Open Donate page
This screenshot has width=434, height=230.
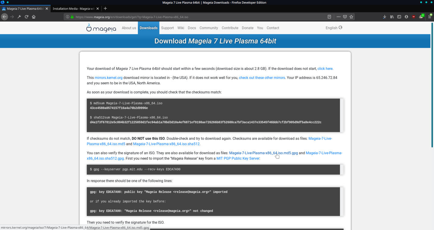coord(247,28)
